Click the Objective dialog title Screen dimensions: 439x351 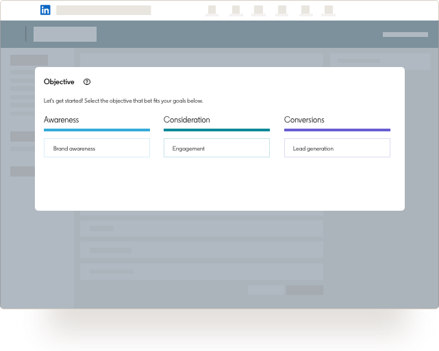pyautogui.click(x=59, y=82)
